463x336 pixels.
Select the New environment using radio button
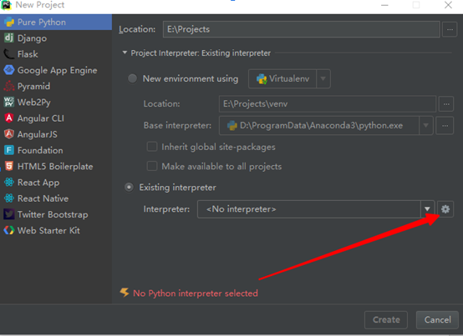[132, 78]
